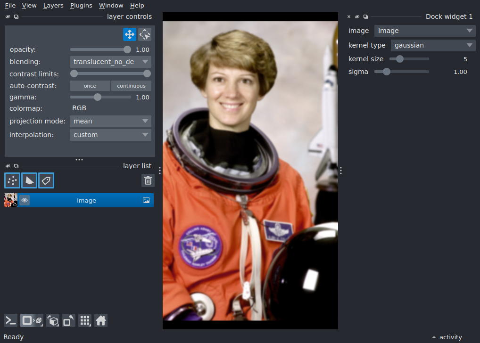Close Dock widget 1
The width and height of the screenshot is (480, 343).
point(349,16)
